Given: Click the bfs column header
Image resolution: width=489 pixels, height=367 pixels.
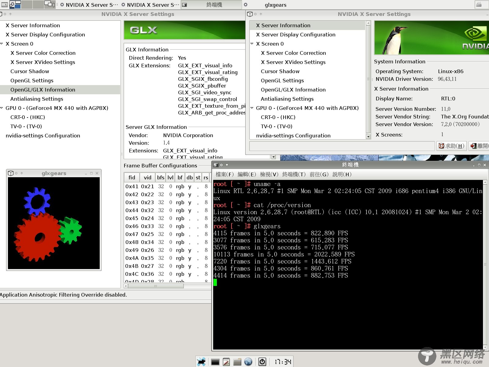Looking at the screenshot, I should (161, 178).
